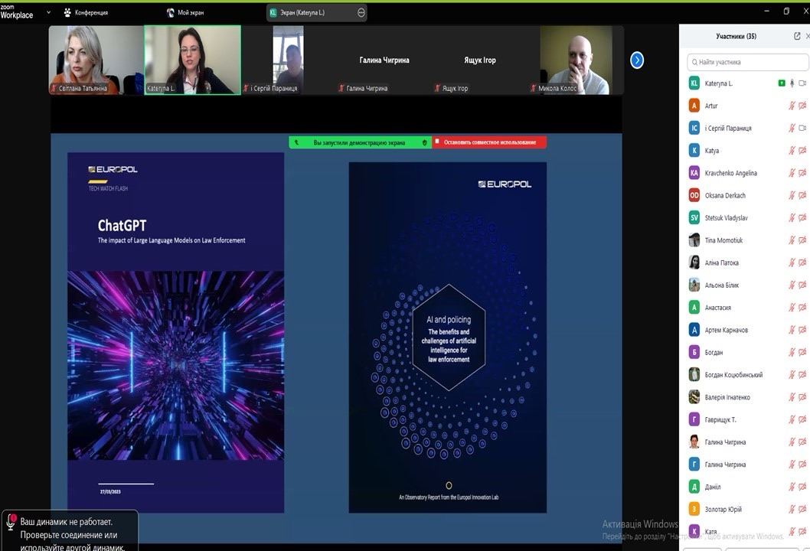Click Богдан Коцюбинський's photo avatar
Image resolution: width=810 pixels, height=551 pixels.
pyautogui.click(x=694, y=374)
